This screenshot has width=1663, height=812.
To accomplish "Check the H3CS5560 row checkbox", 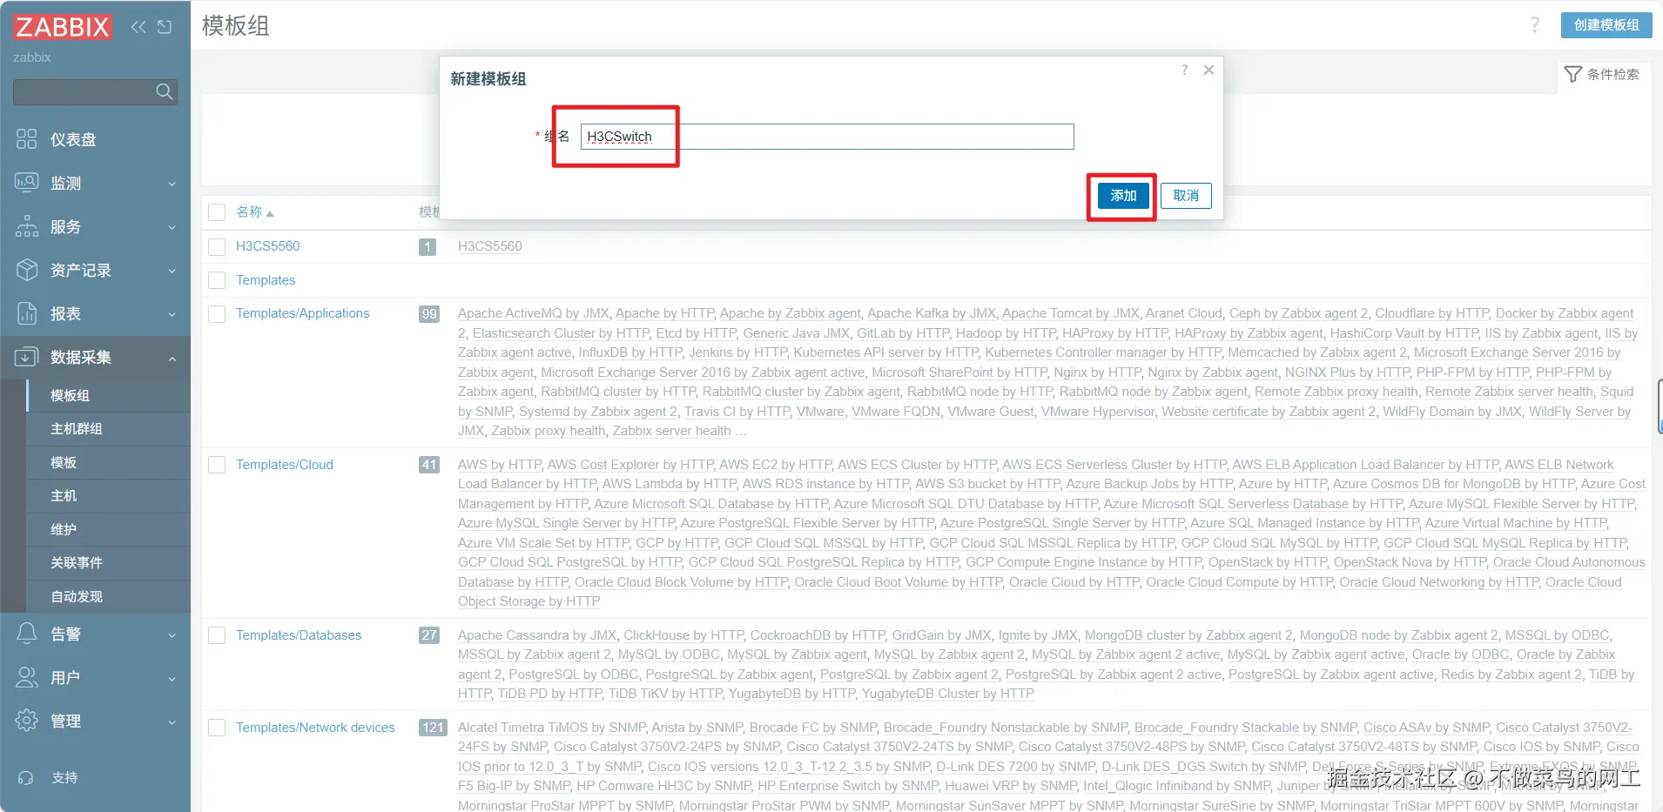I will point(217,246).
